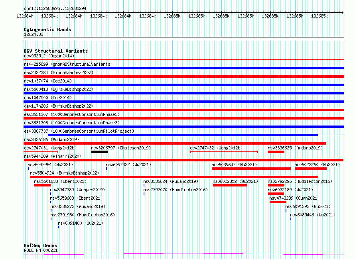
Task: Select esv3631307 1000GenomesConsortiumPhase3 label
Action: click(x=72, y=114)
